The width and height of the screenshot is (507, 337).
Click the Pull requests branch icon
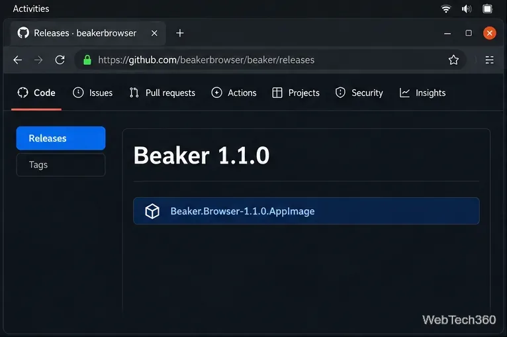134,93
